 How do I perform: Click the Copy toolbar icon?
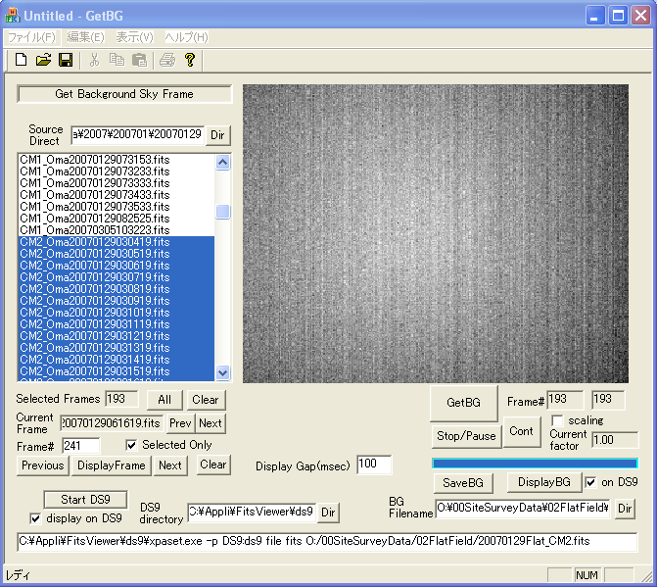(117, 60)
